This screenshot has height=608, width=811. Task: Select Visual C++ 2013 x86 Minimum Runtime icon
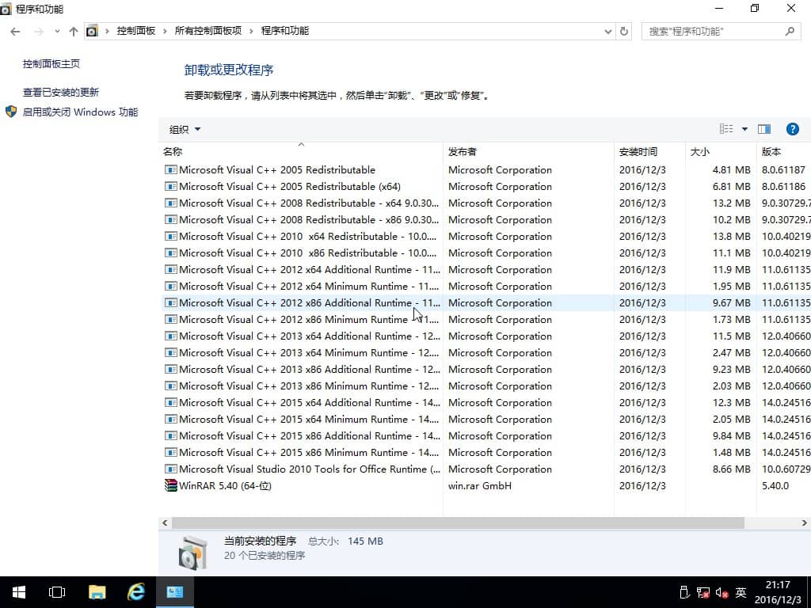tap(171, 386)
